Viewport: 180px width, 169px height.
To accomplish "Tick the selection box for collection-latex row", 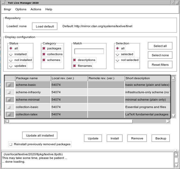I will [x=9, y=114].
